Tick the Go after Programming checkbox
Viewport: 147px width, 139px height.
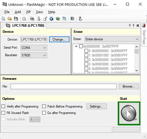[x=44, y=113]
